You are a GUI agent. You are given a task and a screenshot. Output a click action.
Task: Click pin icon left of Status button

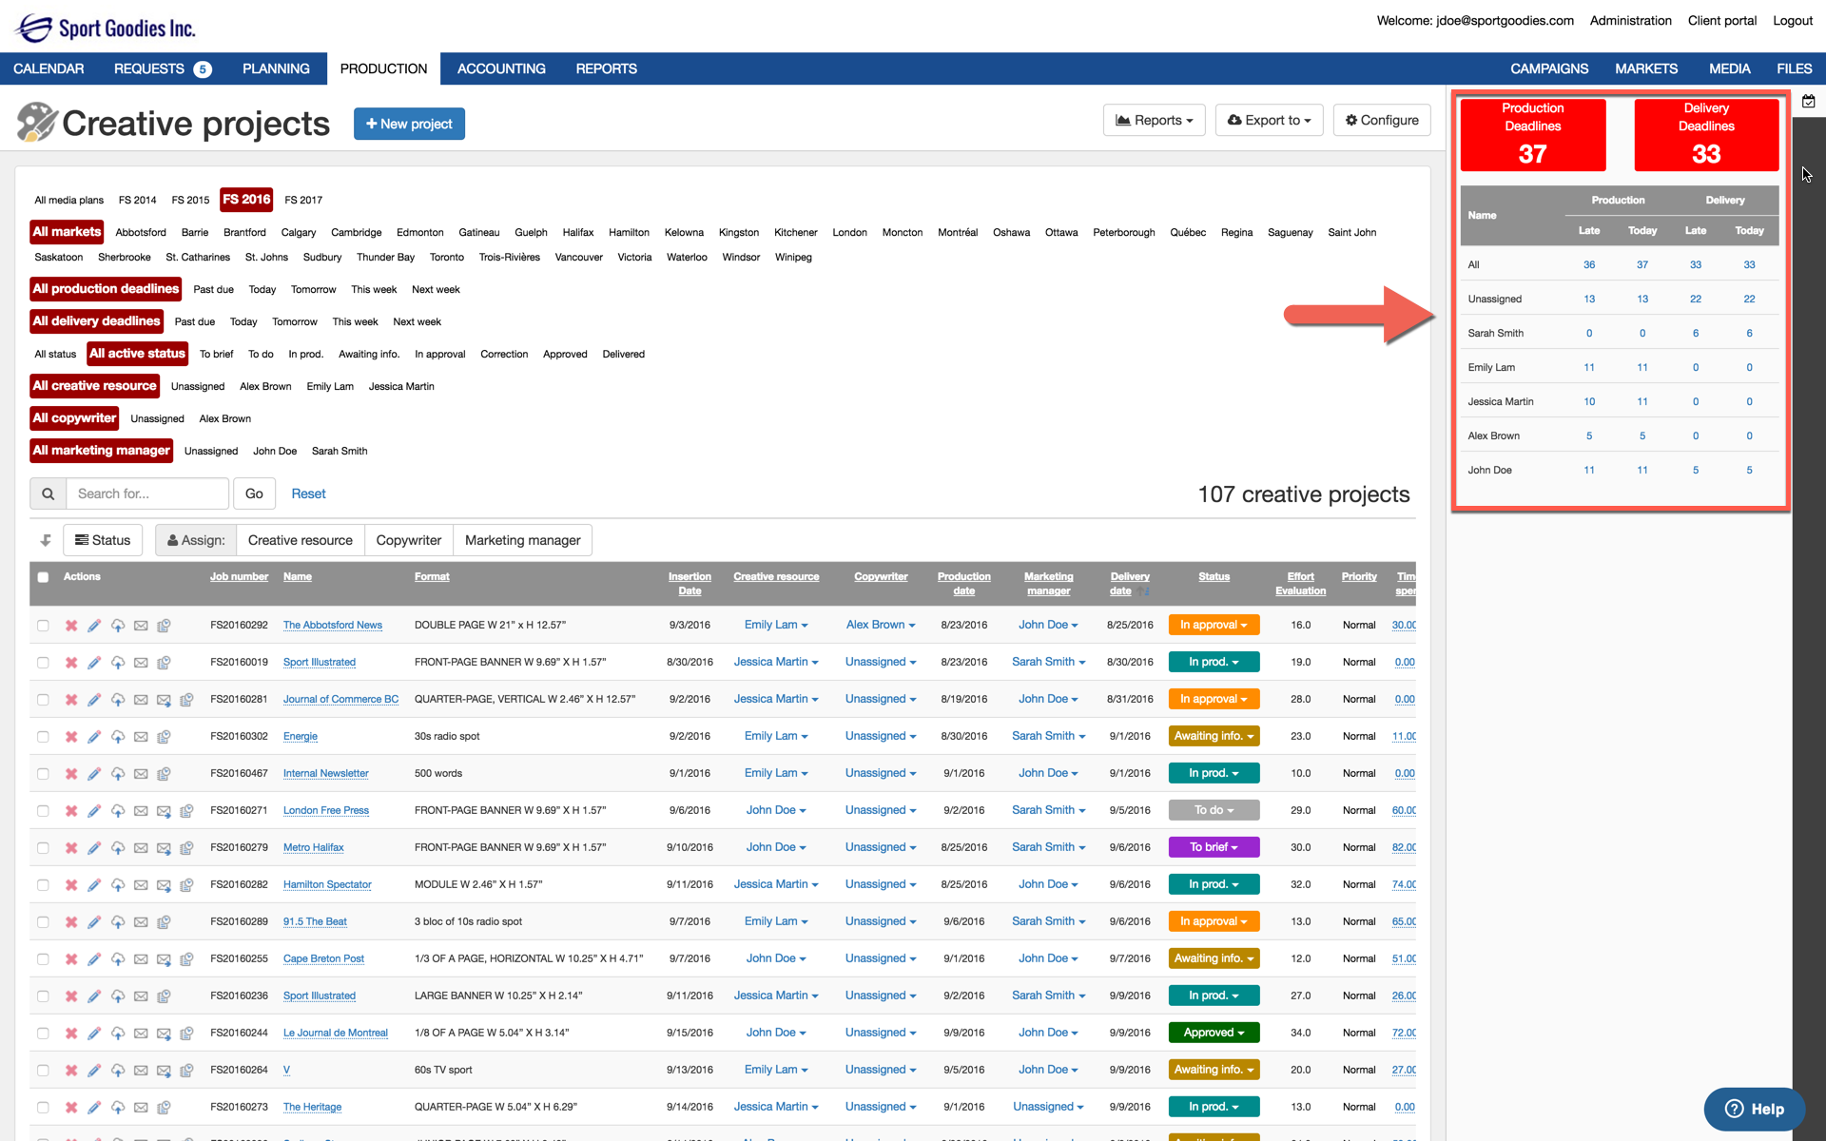(x=46, y=540)
